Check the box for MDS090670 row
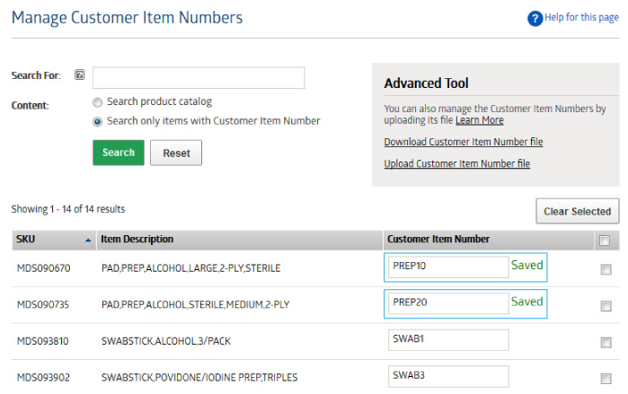Screen dimensions: 628x394 click(606, 269)
